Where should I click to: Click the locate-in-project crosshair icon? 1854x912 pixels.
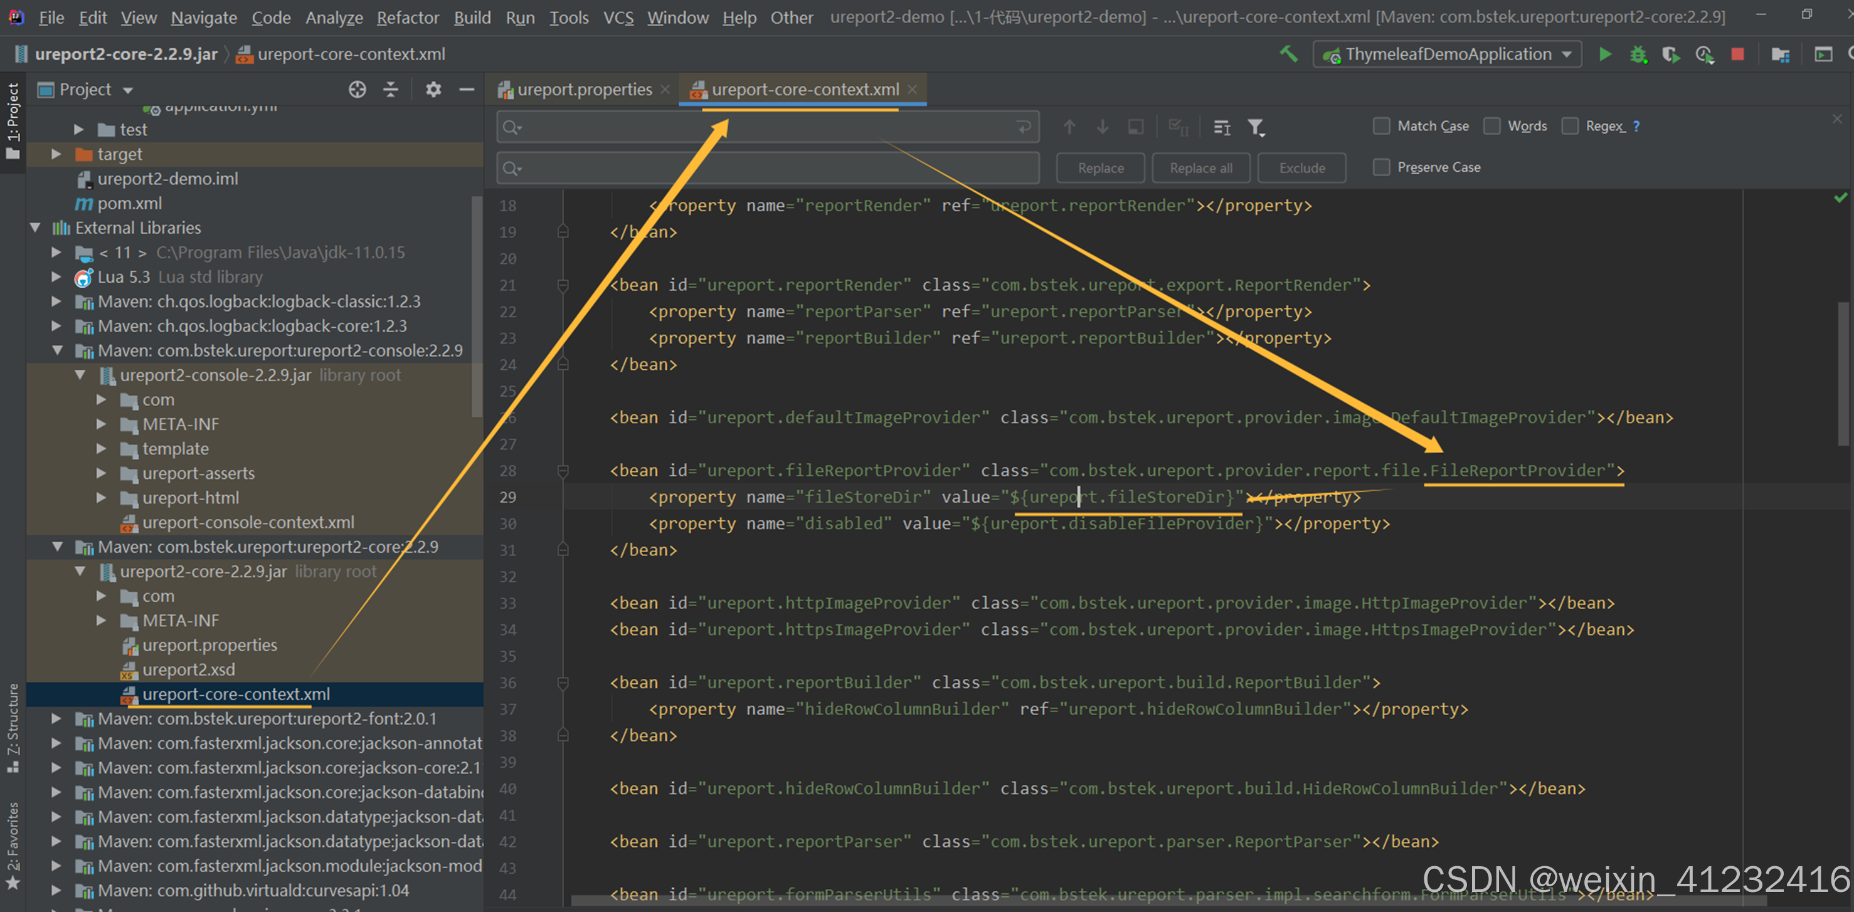coord(357,89)
